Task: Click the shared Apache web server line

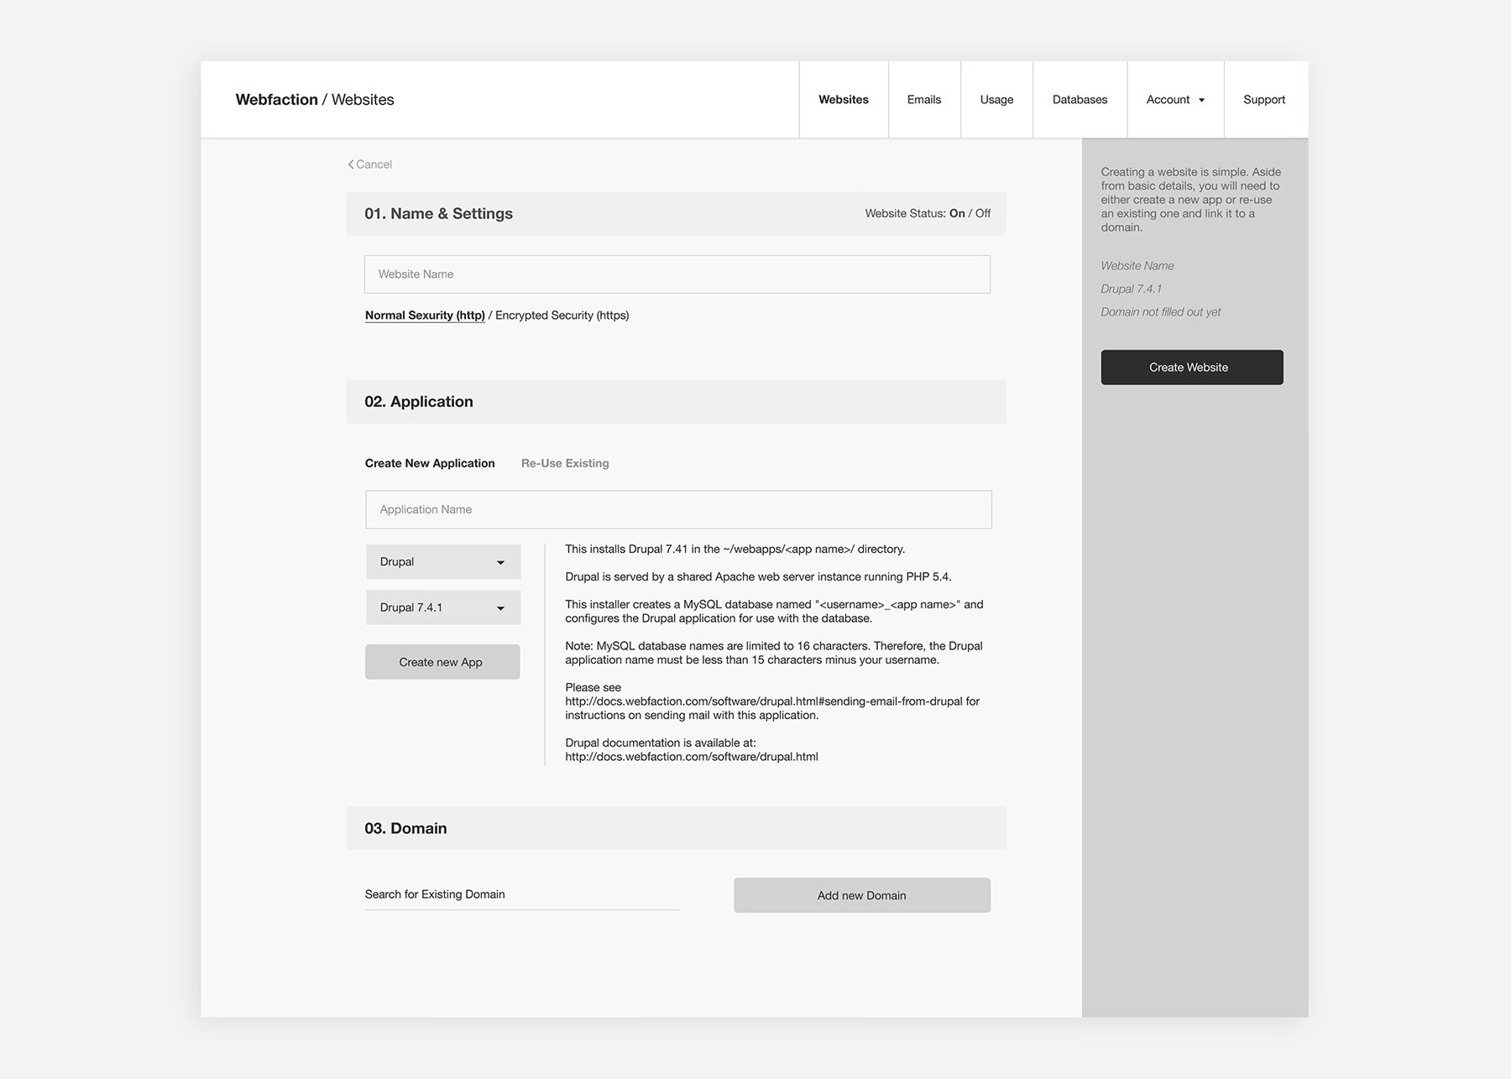Action: 758,577
